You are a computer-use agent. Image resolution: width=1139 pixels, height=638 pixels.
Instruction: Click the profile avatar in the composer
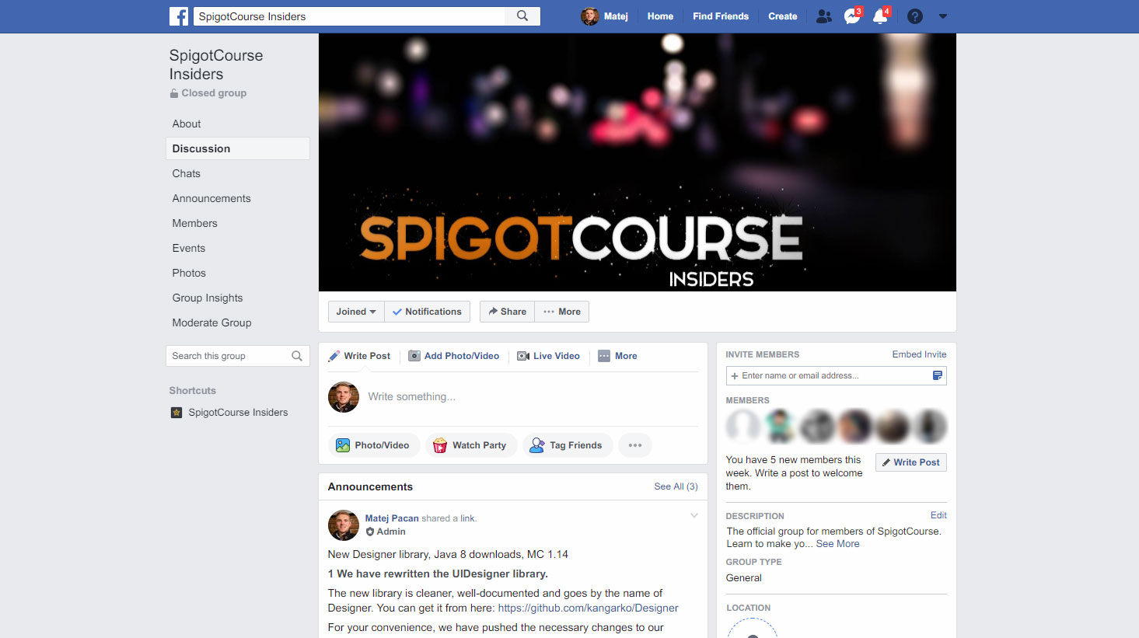coord(344,397)
